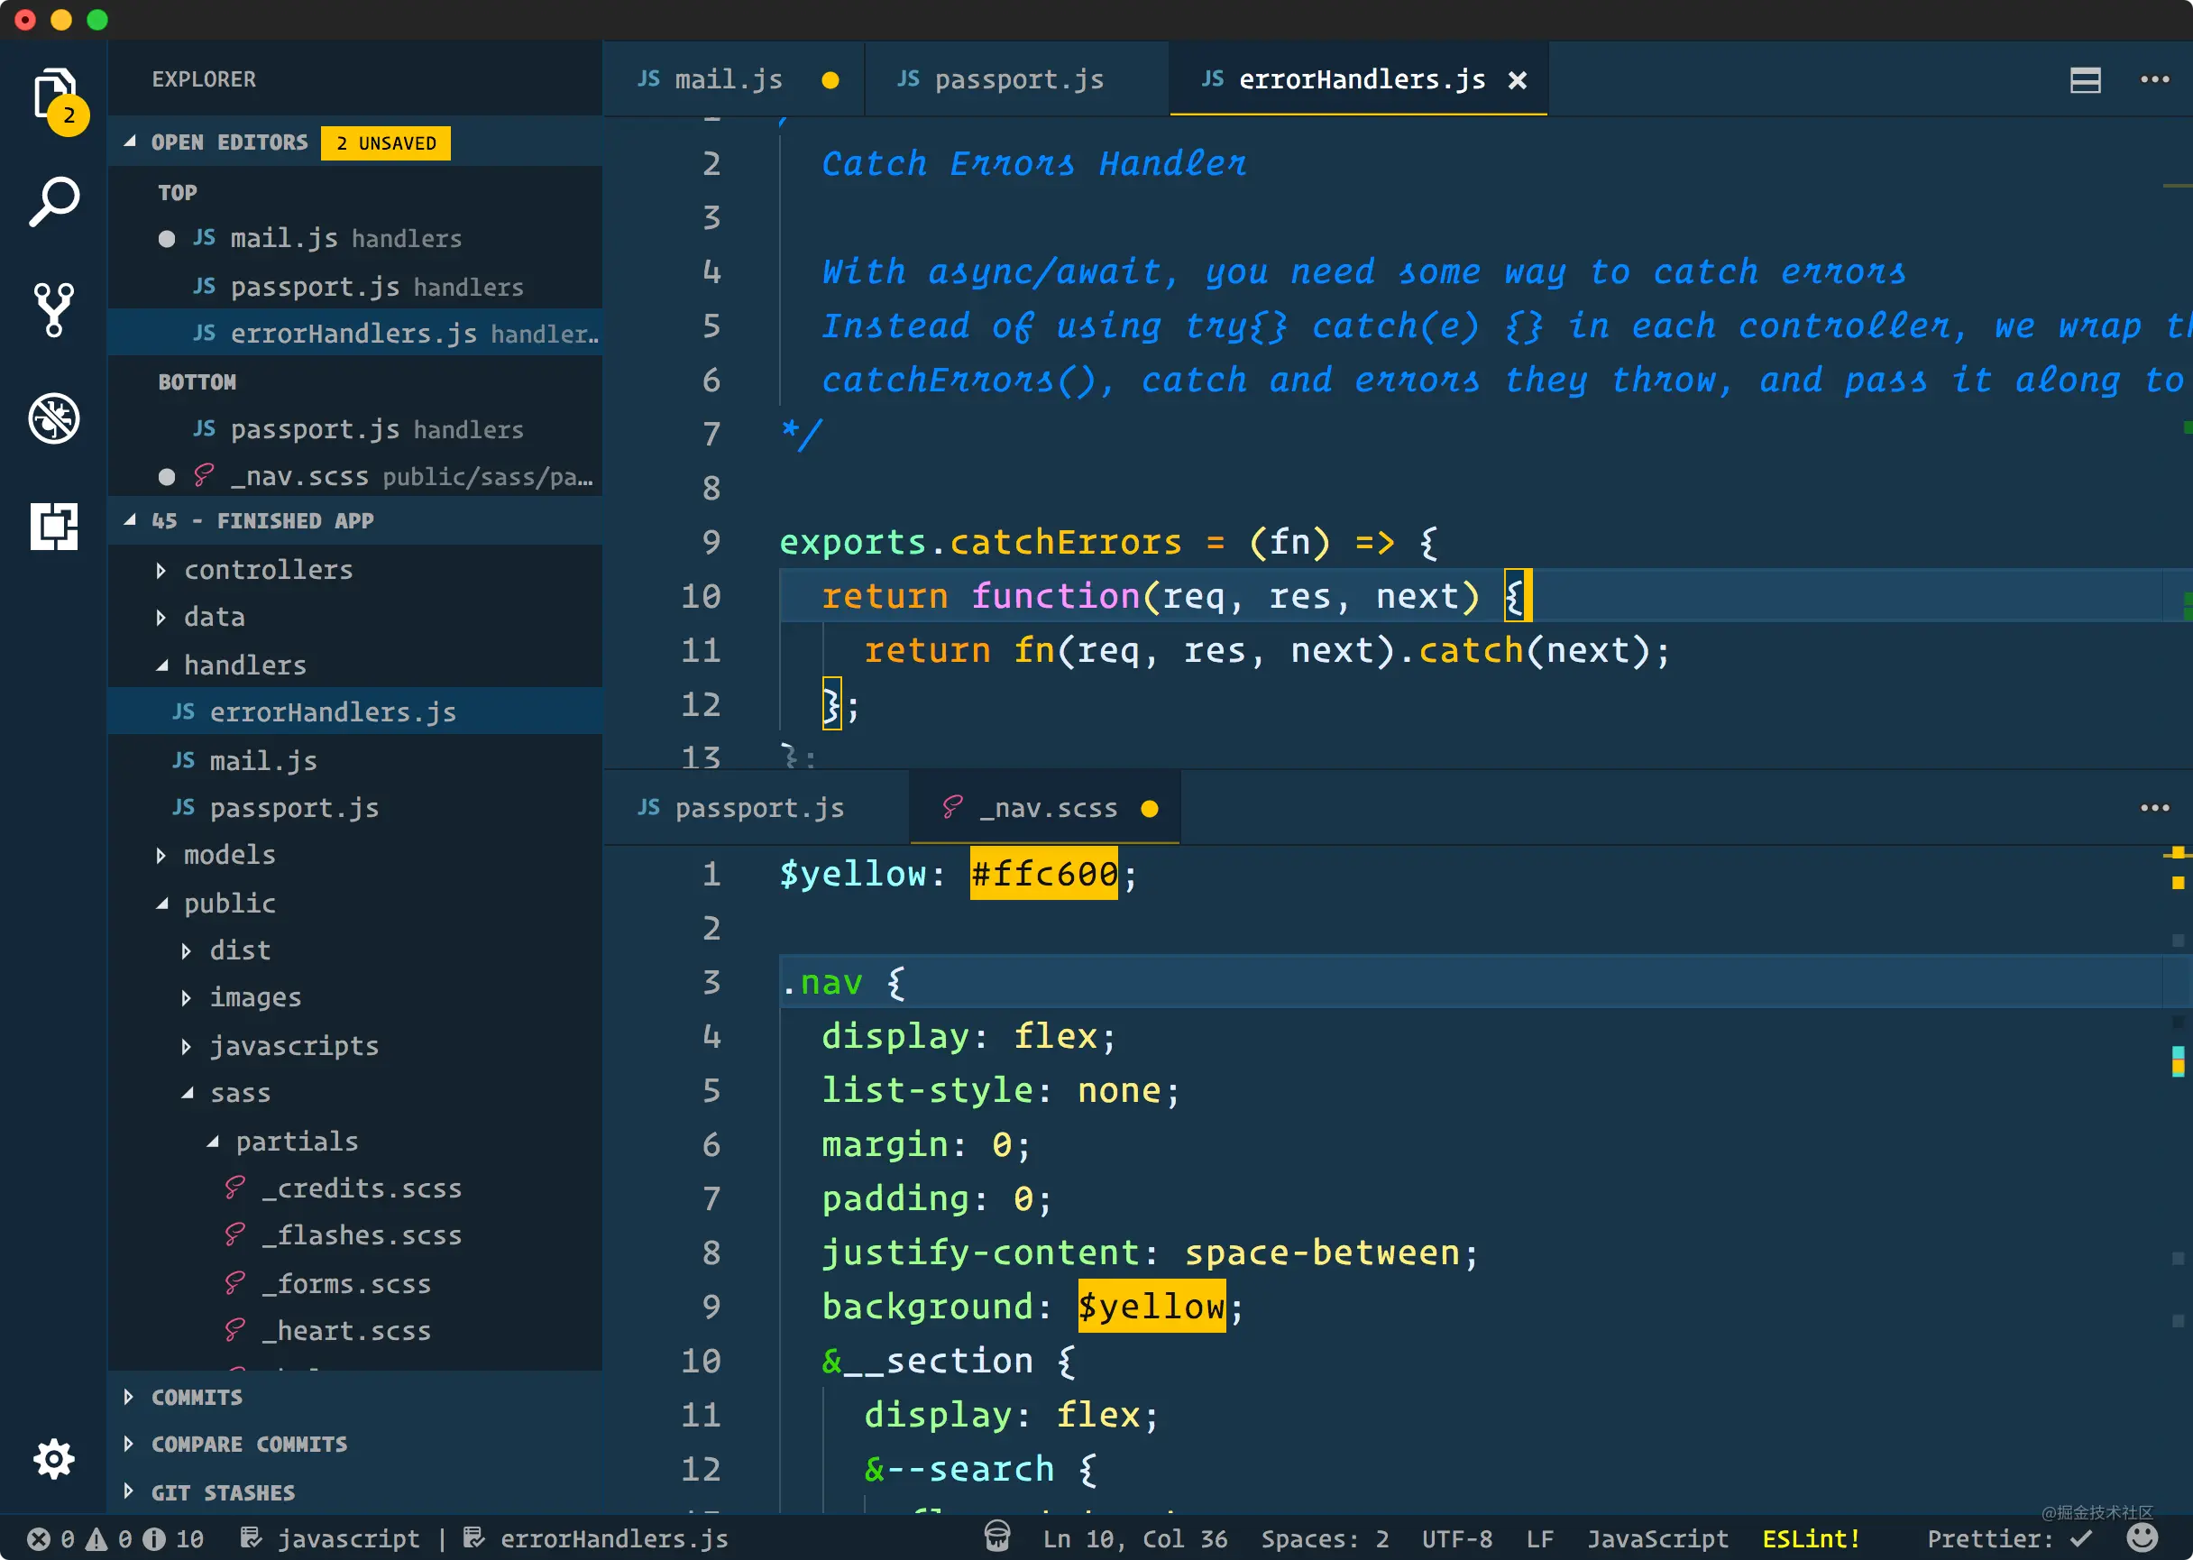Toggle unsaved dot on _nav.scss tab
The image size is (2193, 1560).
(x=1150, y=809)
